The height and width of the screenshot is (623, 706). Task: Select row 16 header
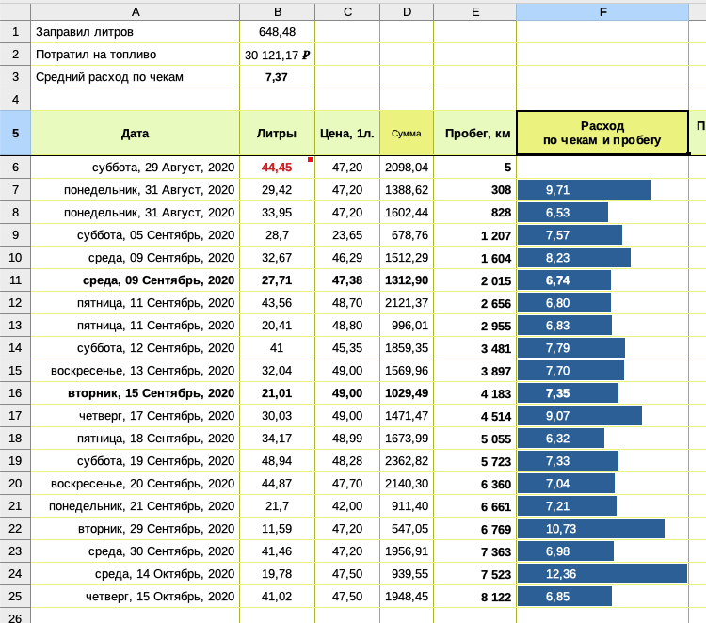[15, 393]
